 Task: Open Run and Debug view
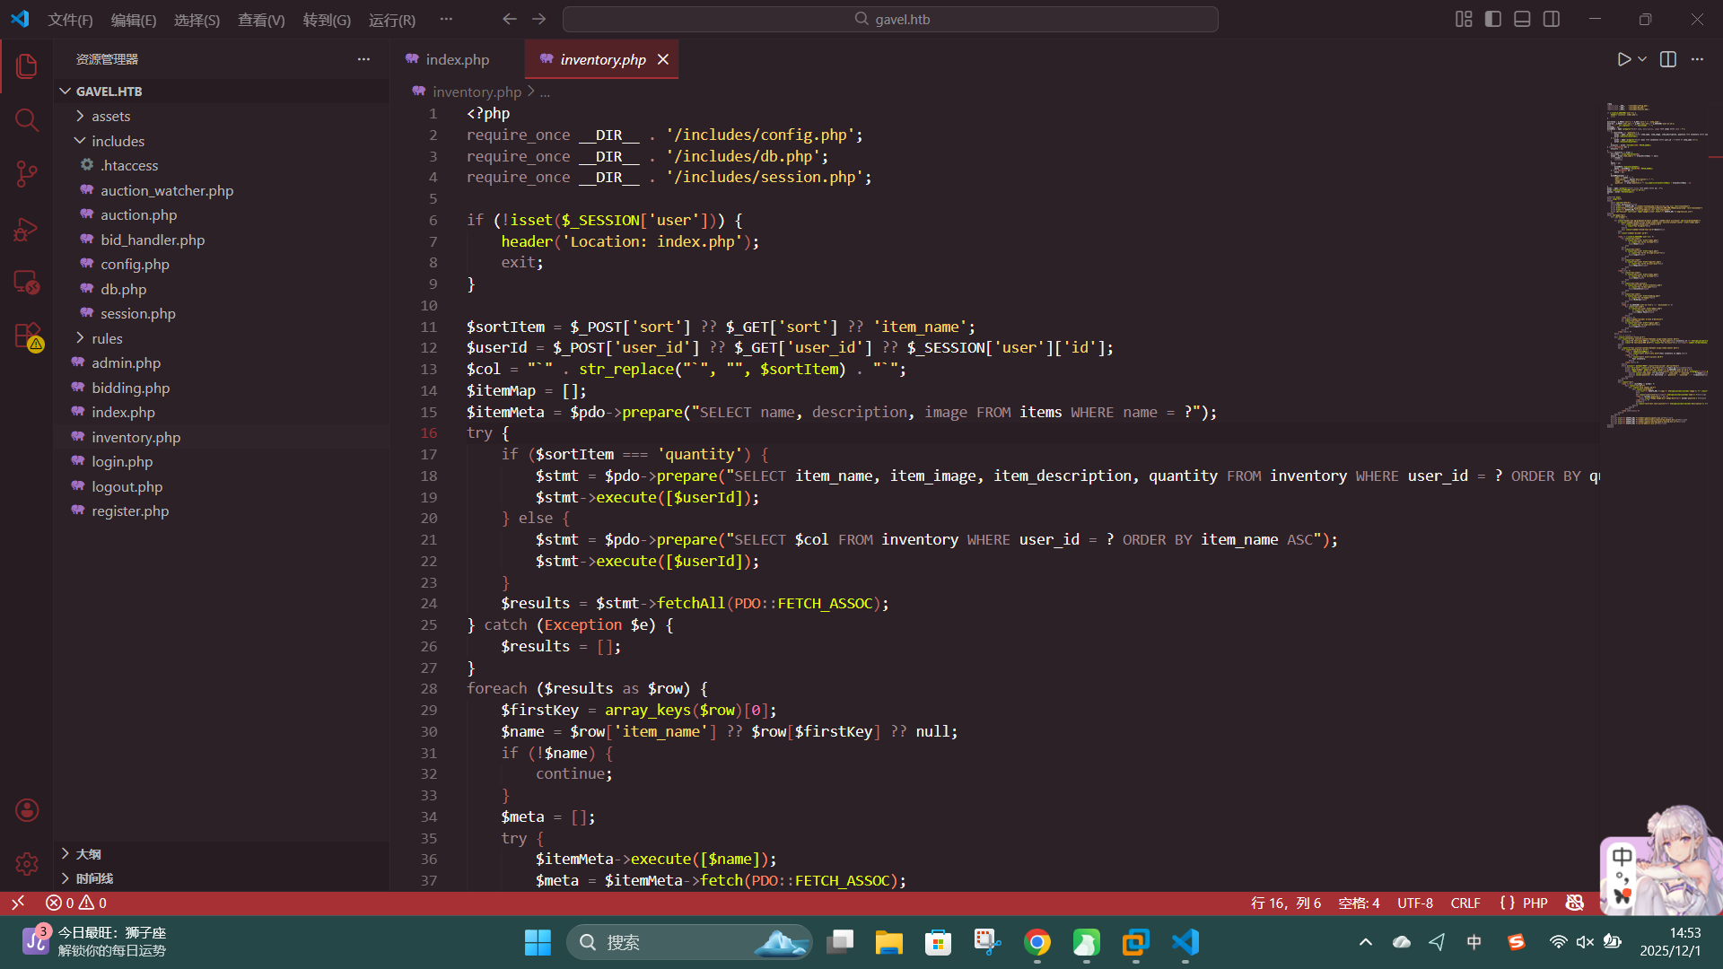[x=27, y=230]
